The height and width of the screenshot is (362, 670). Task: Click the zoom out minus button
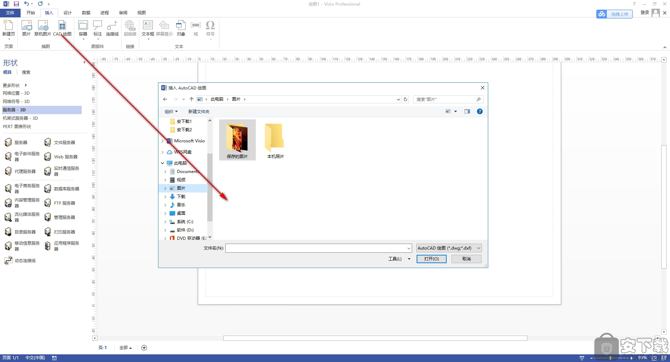pos(591,358)
